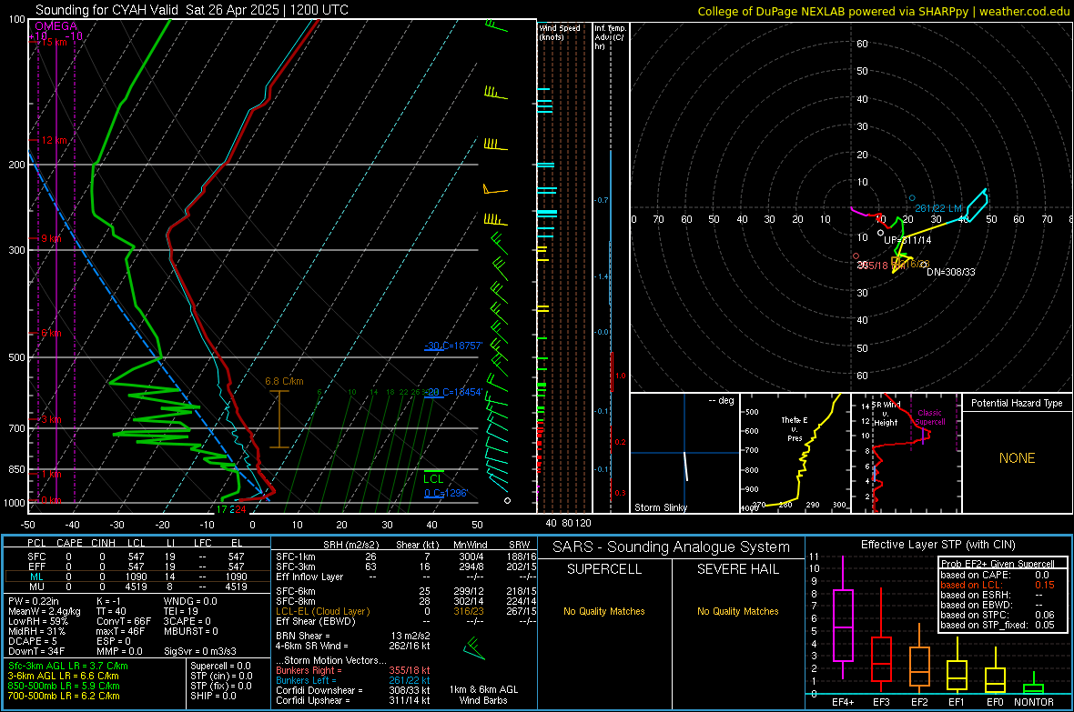Click the SARS - Sounding Analogue System header
Screen dimensions: 1074x712
pos(672,547)
